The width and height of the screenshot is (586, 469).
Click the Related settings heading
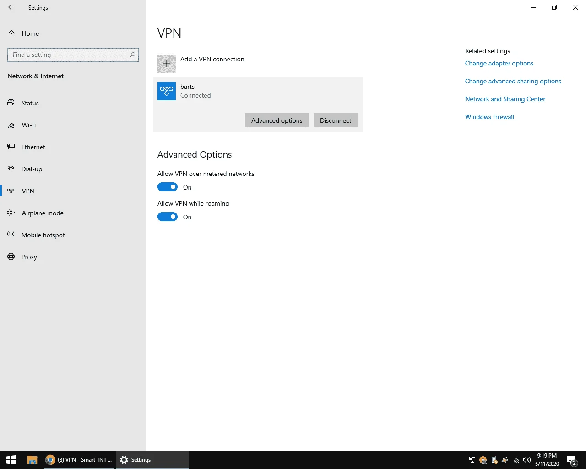point(488,51)
